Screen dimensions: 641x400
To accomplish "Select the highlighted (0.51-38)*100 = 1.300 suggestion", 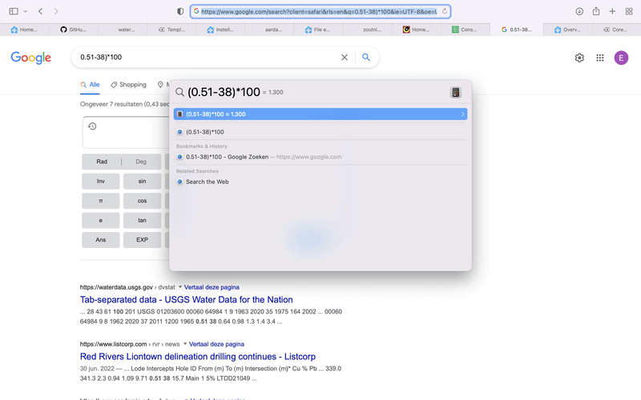I will tap(320, 114).
